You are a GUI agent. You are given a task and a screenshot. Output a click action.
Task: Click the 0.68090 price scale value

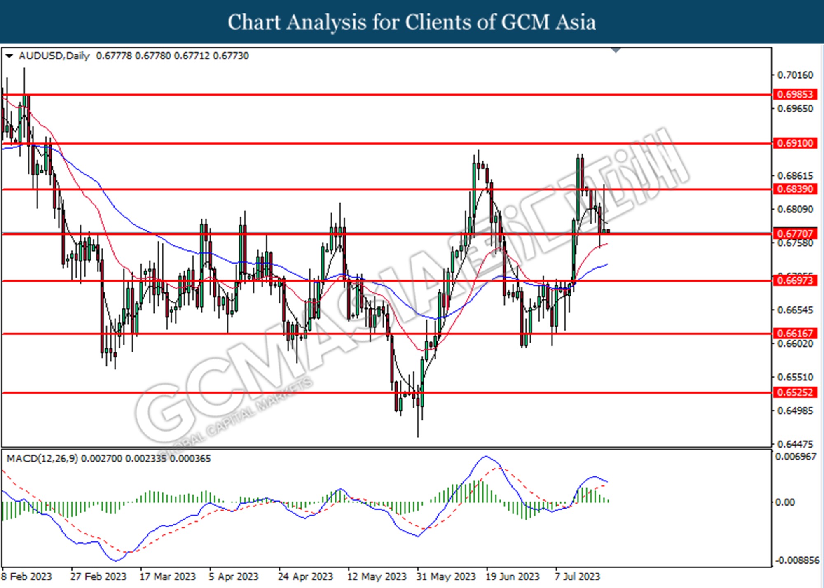click(x=795, y=209)
